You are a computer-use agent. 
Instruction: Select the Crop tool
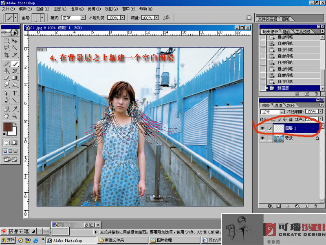(7, 55)
